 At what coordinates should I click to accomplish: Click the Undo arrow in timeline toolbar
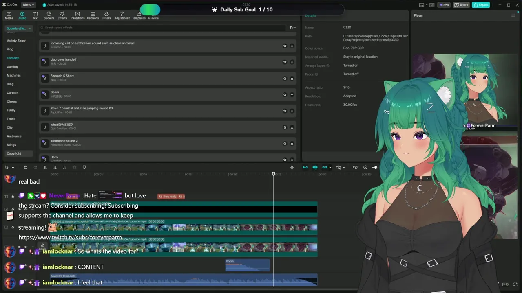click(x=25, y=167)
